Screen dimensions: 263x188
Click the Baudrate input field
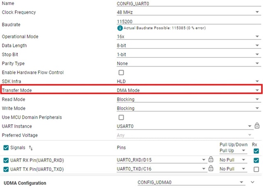pos(189,21)
